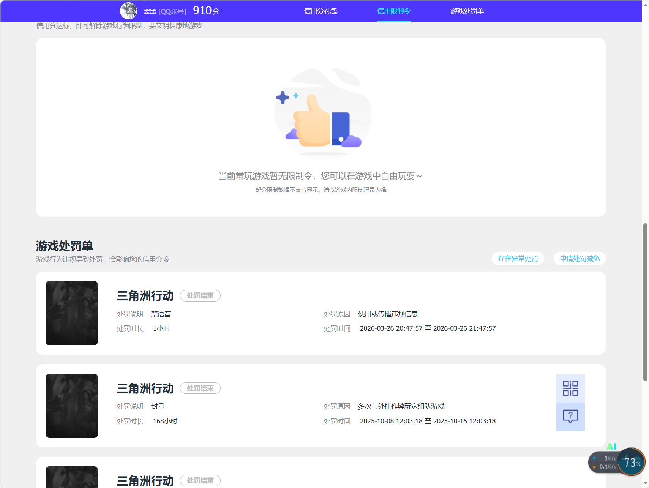
Task: Click the 73% performance monitor circle
Action: 632,462
